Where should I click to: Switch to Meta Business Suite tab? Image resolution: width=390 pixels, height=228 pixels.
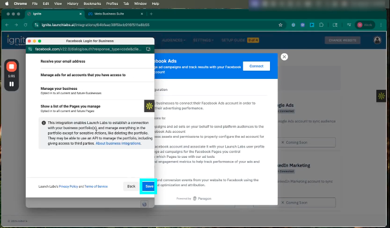click(x=116, y=14)
